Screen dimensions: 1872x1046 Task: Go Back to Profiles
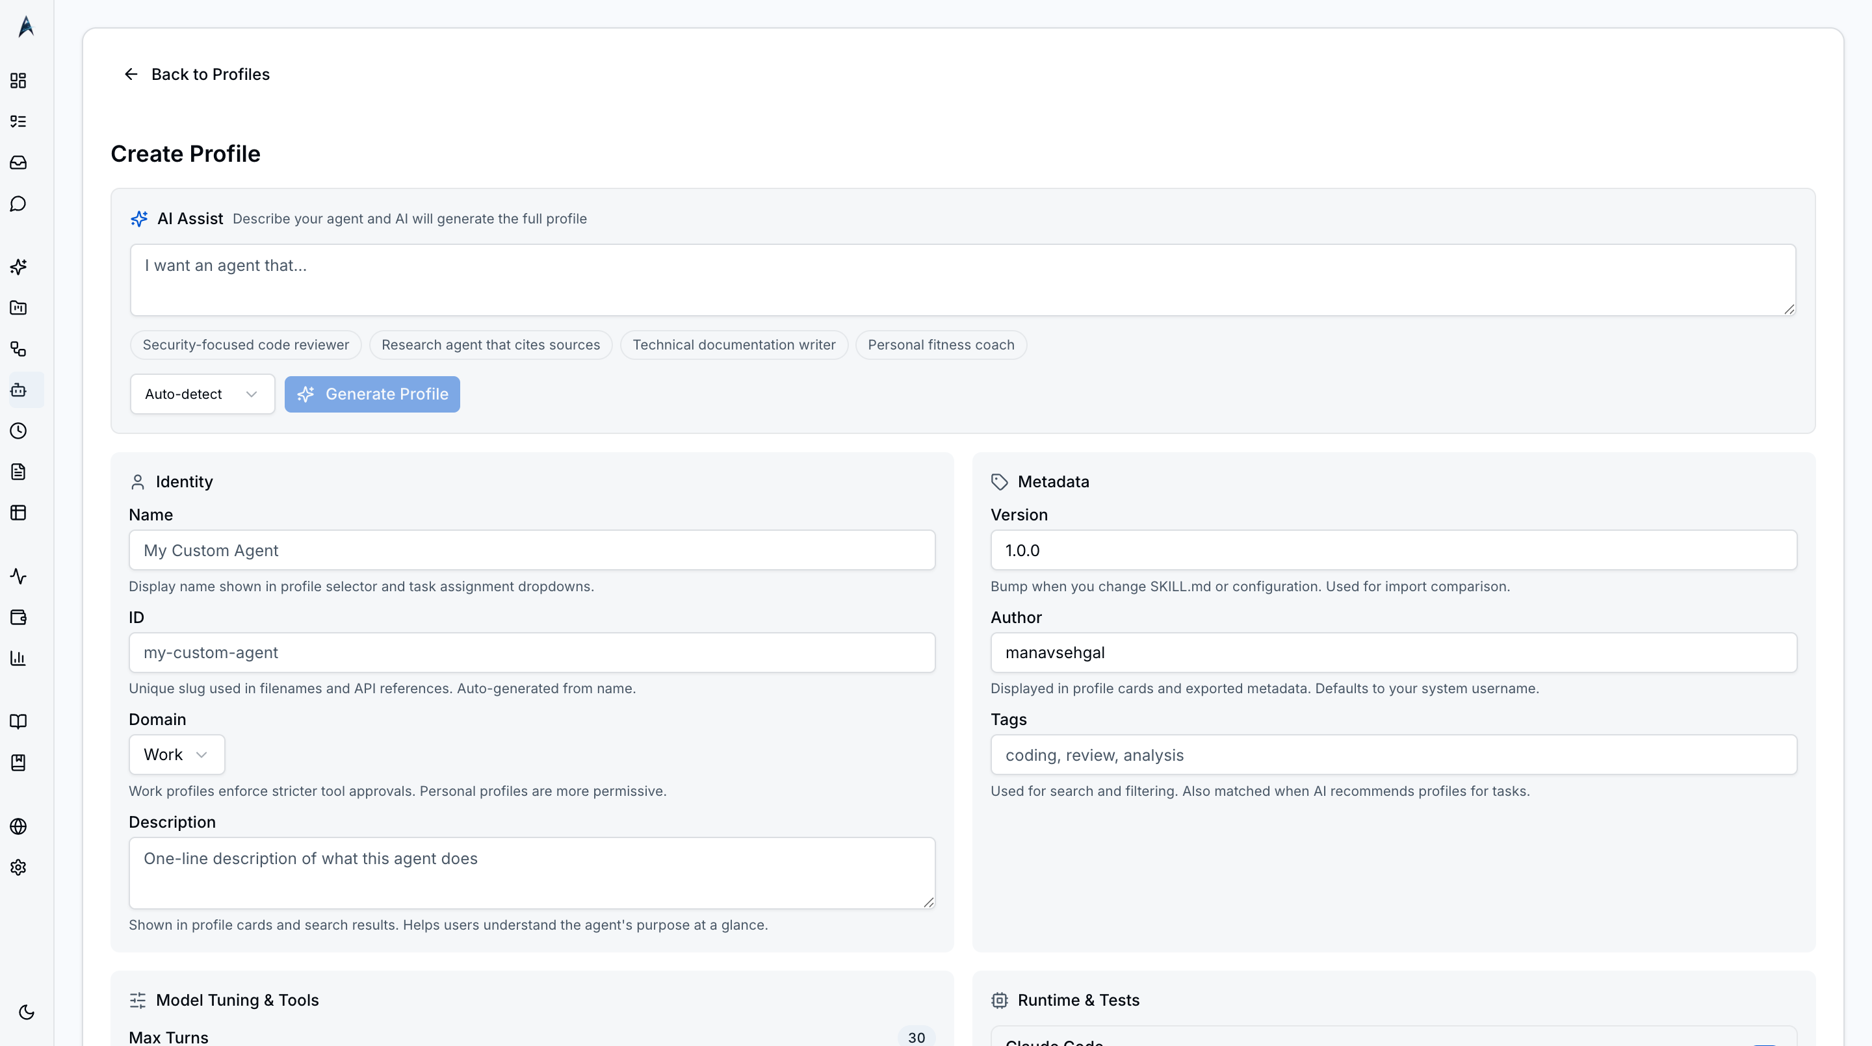(196, 74)
